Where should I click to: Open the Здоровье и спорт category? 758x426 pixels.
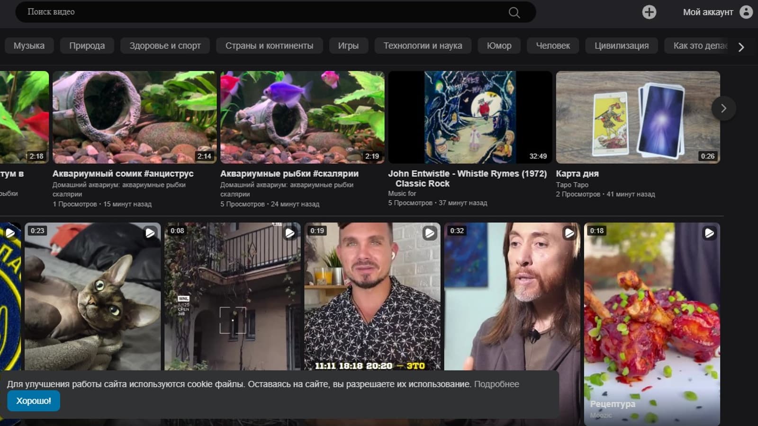click(x=165, y=46)
